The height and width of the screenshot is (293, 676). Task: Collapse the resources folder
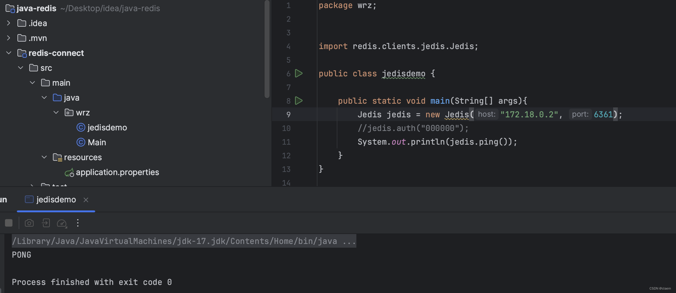tap(44, 157)
